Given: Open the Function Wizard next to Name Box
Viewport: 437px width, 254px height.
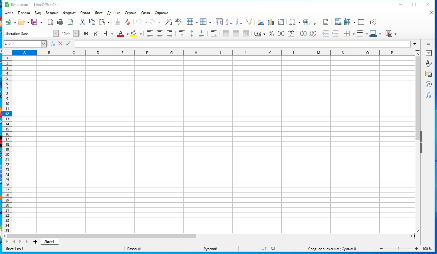Looking at the screenshot, I should point(53,44).
